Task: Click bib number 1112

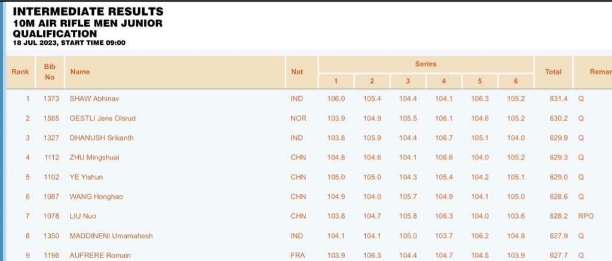Action: (x=51, y=158)
